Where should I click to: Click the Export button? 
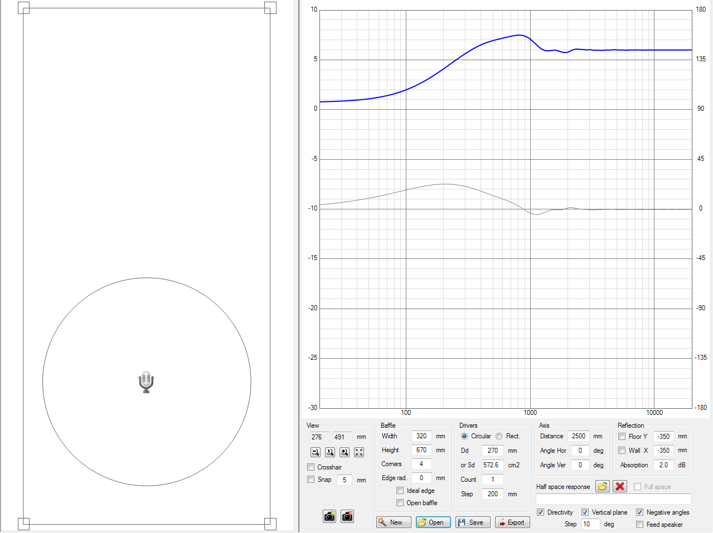pyautogui.click(x=512, y=522)
